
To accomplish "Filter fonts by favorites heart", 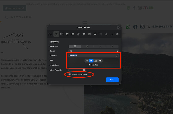I will pos(100,61).
